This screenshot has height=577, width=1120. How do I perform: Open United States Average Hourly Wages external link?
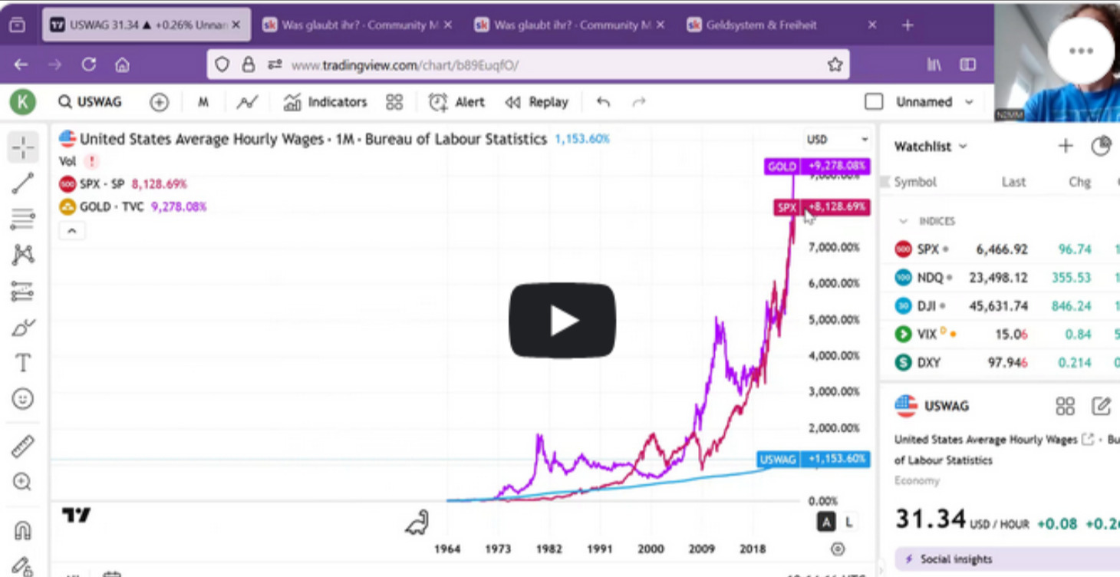tap(1087, 440)
